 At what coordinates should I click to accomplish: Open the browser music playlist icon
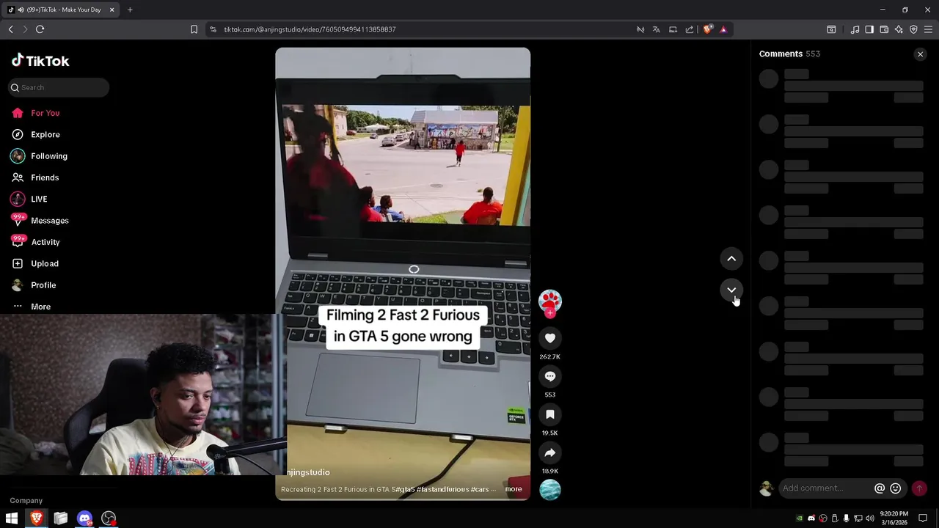click(x=855, y=29)
